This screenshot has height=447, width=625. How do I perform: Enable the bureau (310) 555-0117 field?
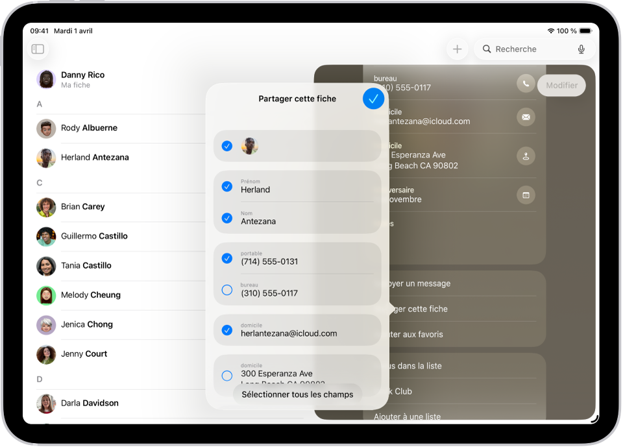tap(227, 290)
